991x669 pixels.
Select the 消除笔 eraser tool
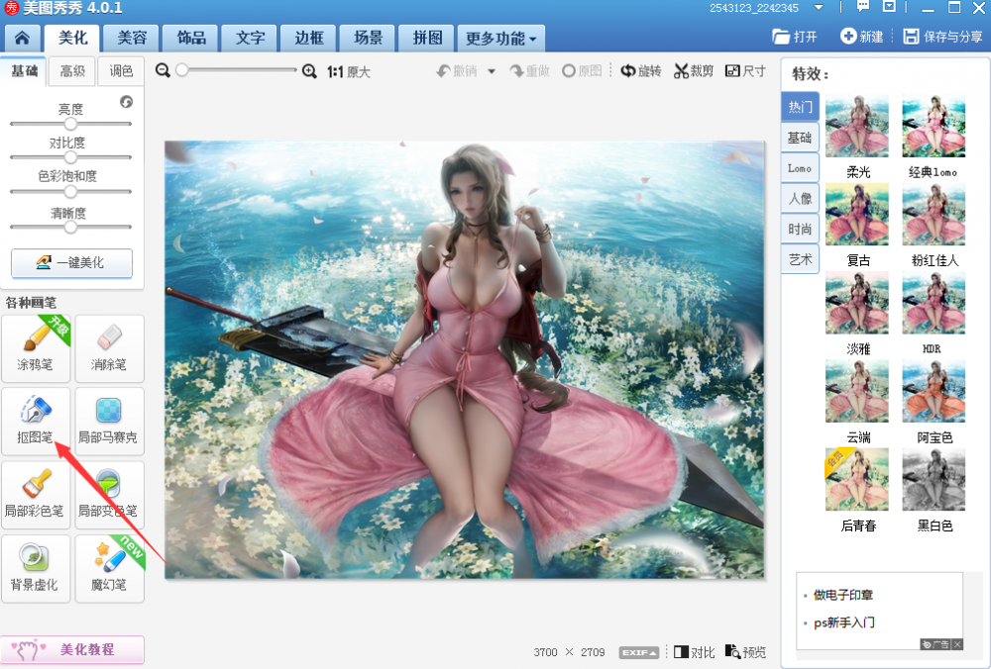[109, 348]
